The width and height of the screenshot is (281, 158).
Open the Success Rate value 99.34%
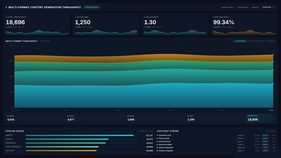click(224, 22)
